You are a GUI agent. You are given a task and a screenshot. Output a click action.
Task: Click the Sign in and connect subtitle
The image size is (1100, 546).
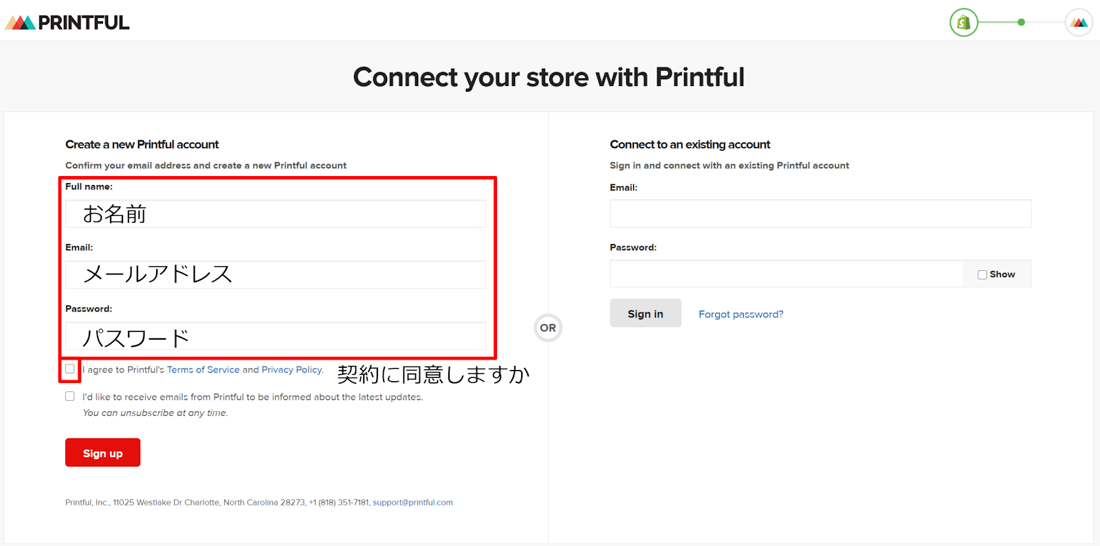729,166
